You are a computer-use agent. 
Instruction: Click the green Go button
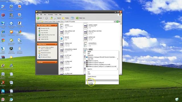[x=118, y=22]
